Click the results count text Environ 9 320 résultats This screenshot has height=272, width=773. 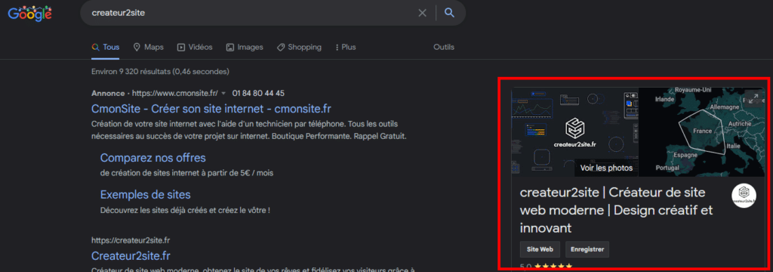click(x=160, y=72)
